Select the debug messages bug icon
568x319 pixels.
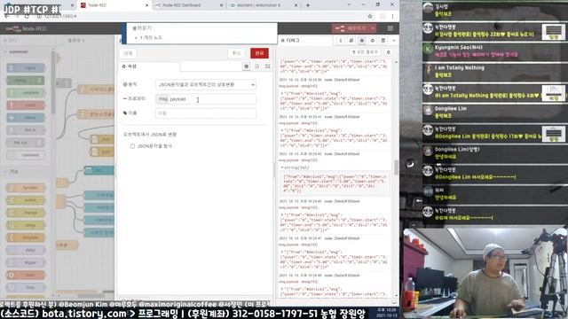point(361,41)
